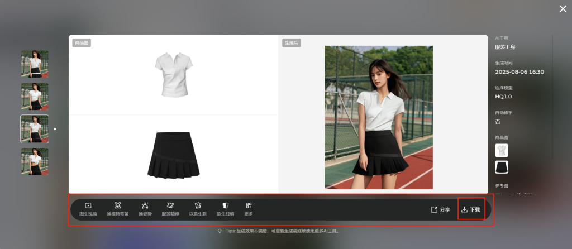The width and height of the screenshot is (572, 249).
Task: Select the 换模特背景 change model background tool
Action: tap(118, 209)
